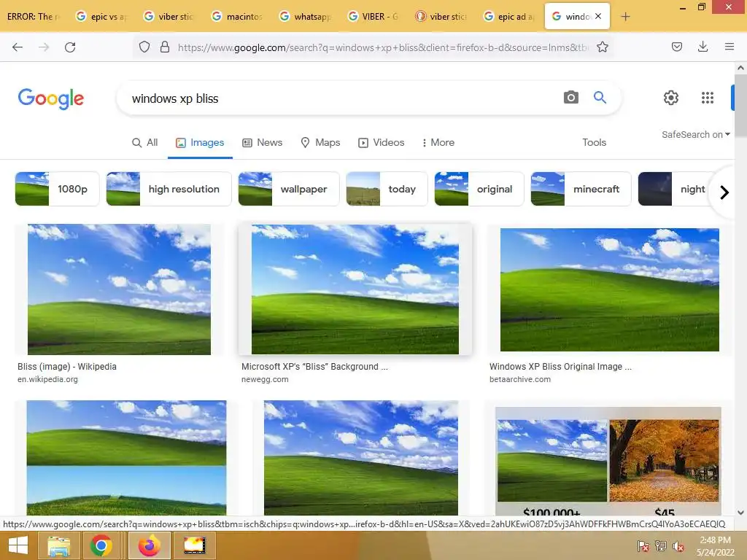Filter by the wallpaper chip
The height and width of the screenshot is (560, 747).
[289, 189]
